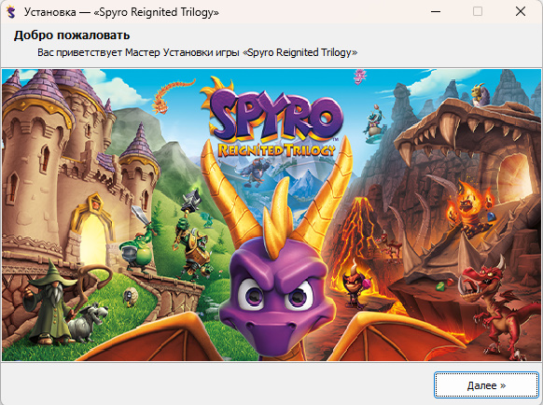
Task: Click the «Далее »» button to continue
Action: click(486, 384)
